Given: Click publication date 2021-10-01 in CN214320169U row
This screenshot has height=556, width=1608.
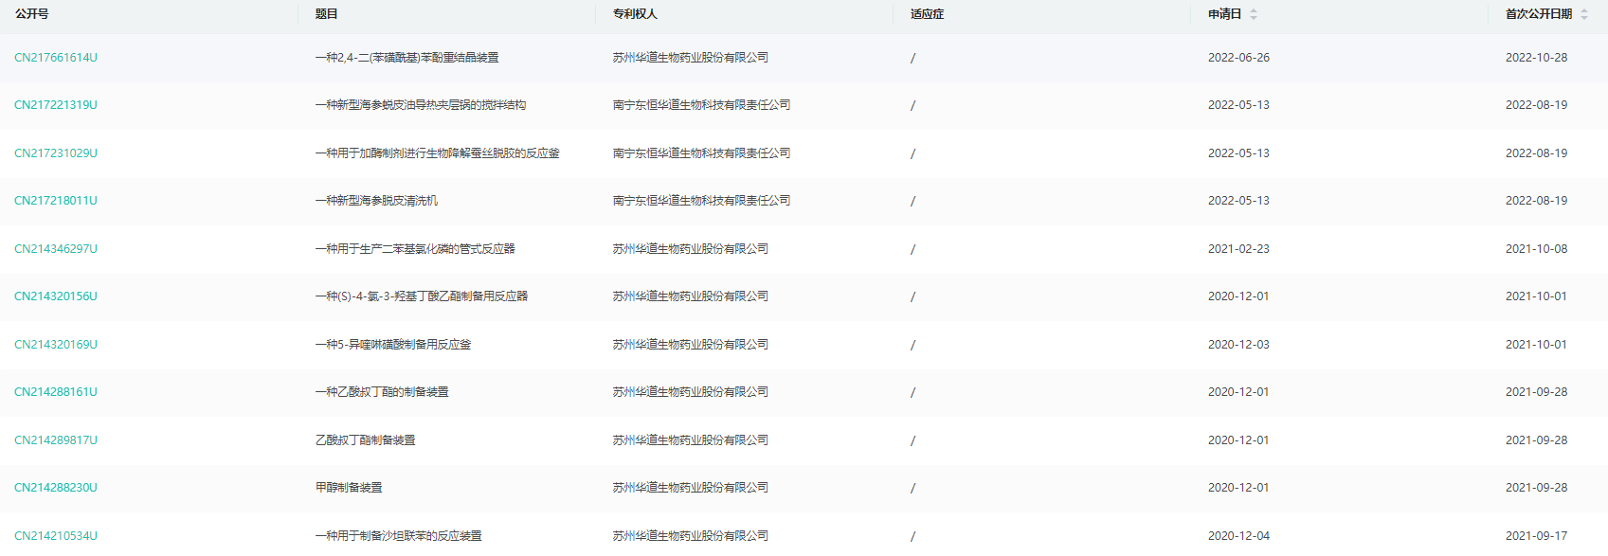Looking at the screenshot, I should pyautogui.click(x=1536, y=345).
